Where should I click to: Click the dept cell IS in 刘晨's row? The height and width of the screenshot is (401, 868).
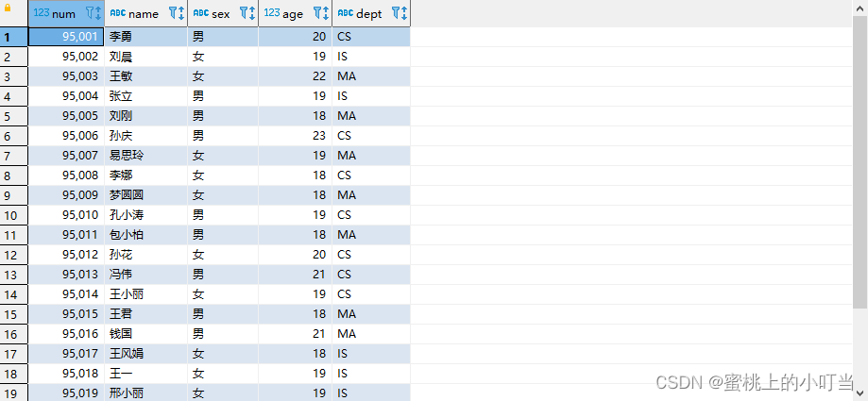click(371, 57)
